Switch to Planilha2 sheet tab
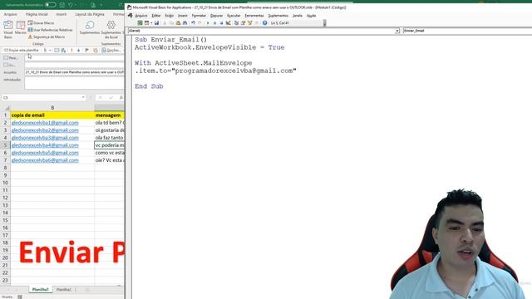The image size is (532, 299). tap(64, 290)
